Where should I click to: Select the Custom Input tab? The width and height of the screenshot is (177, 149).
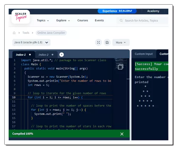(144, 54)
